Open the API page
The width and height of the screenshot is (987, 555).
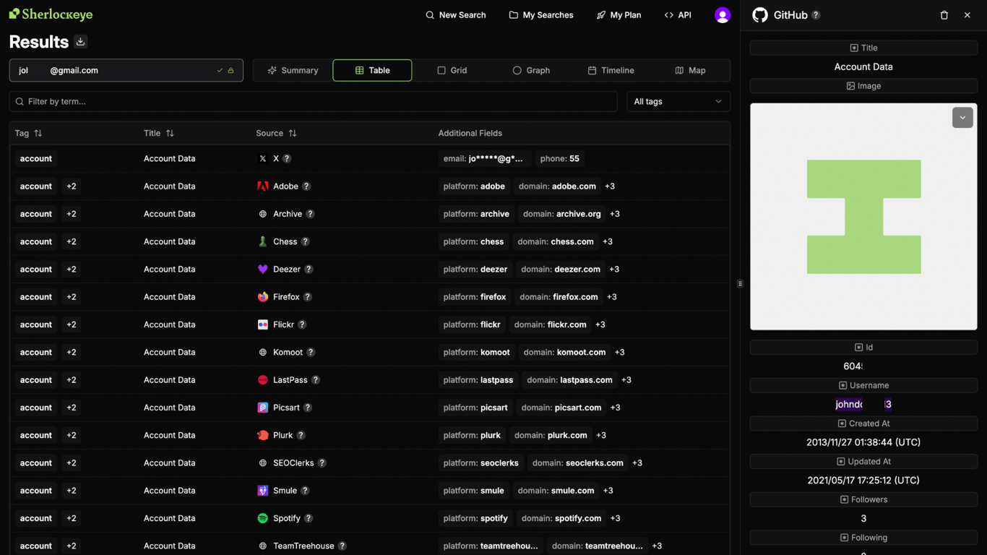[678, 15]
